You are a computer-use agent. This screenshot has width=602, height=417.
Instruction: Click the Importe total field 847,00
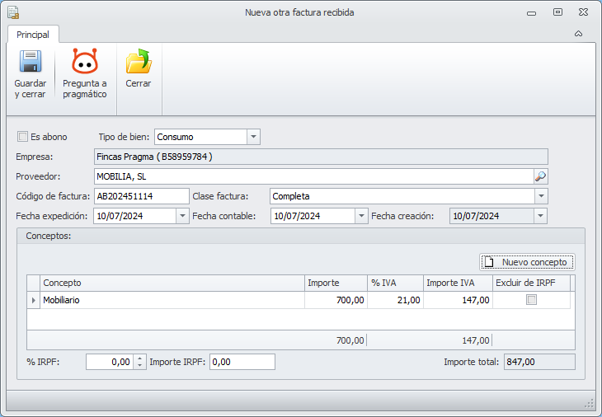[539, 362]
